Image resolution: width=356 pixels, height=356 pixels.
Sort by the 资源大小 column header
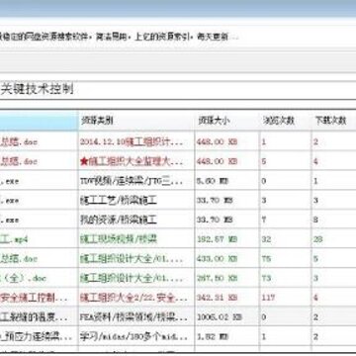coord(227,121)
